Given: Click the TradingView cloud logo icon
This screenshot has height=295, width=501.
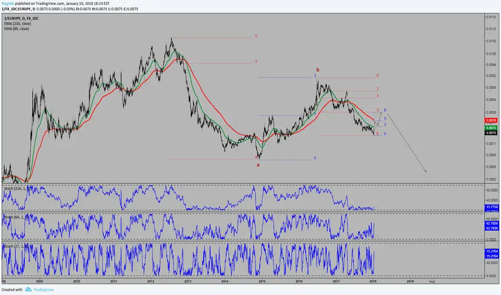Looking at the screenshot, I should [28, 290].
